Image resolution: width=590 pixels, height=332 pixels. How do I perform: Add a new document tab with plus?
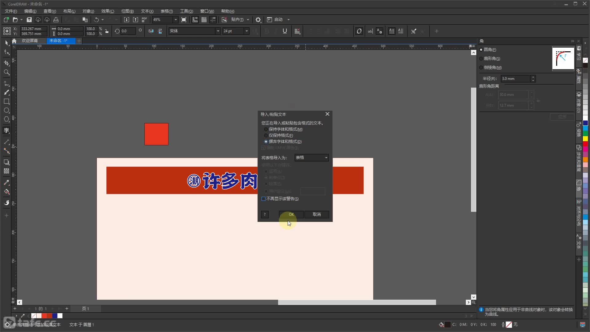(x=79, y=41)
